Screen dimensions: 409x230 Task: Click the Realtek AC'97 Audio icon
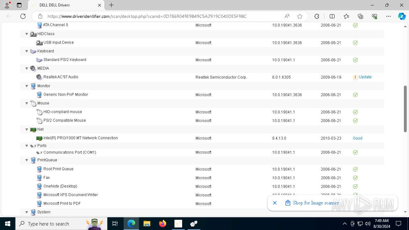[39, 77]
